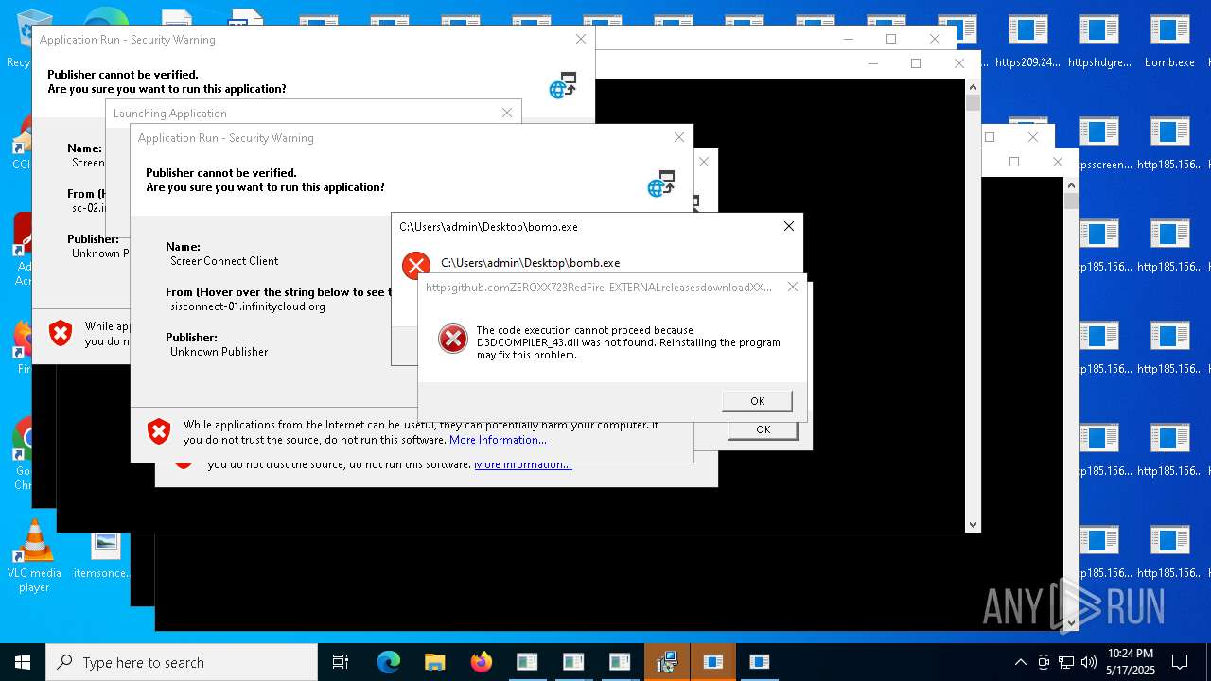1211x681 pixels.
Task: Open Task View from the taskbar
Action: pyautogui.click(x=341, y=662)
